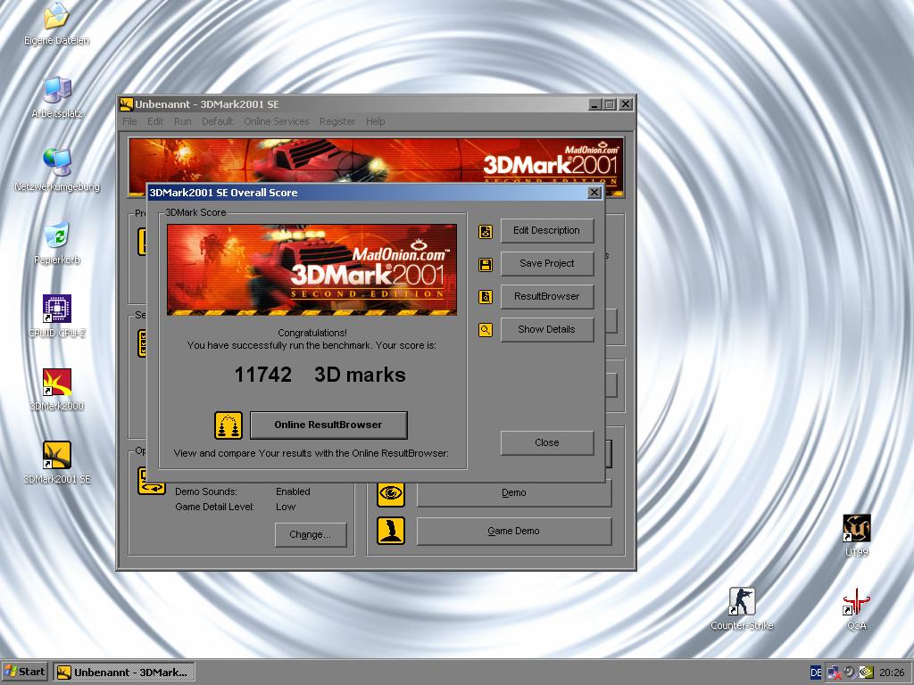Open the ResultBrowser button
914x685 pixels.
[x=547, y=296]
